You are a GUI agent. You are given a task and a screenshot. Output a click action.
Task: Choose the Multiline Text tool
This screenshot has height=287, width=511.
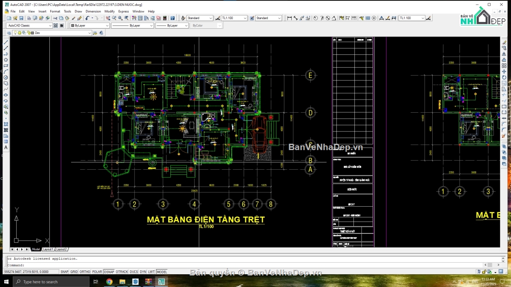(6, 148)
